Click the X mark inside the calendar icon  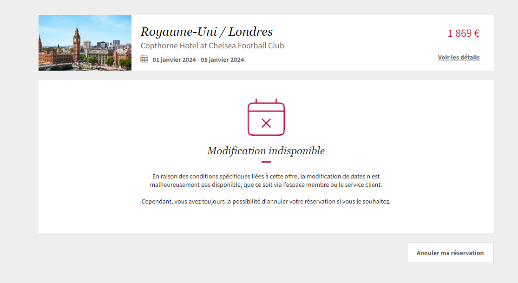click(x=266, y=123)
